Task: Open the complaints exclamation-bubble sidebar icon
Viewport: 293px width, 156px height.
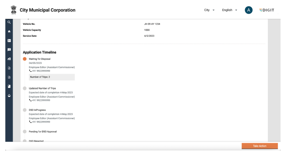Action: click(9, 50)
